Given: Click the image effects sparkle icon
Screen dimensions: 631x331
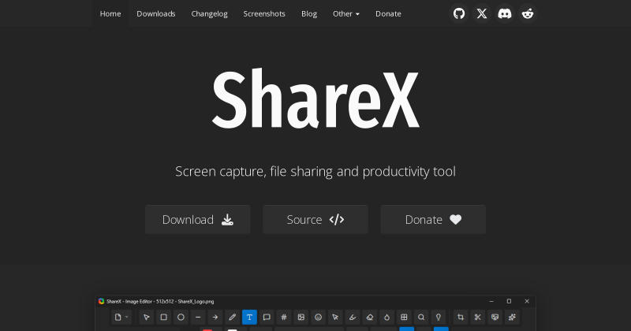Looking at the screenshot, I should (x=512, y=317).
